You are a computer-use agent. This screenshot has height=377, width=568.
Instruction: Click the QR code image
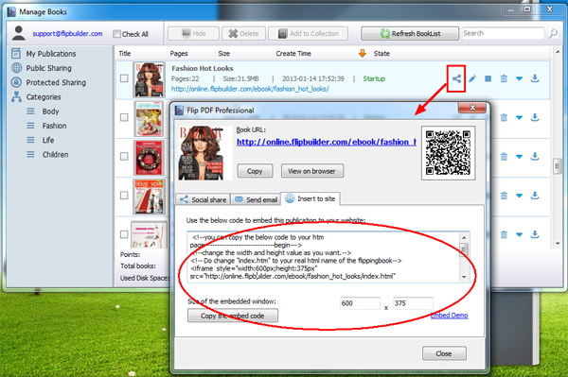point(448,153)
